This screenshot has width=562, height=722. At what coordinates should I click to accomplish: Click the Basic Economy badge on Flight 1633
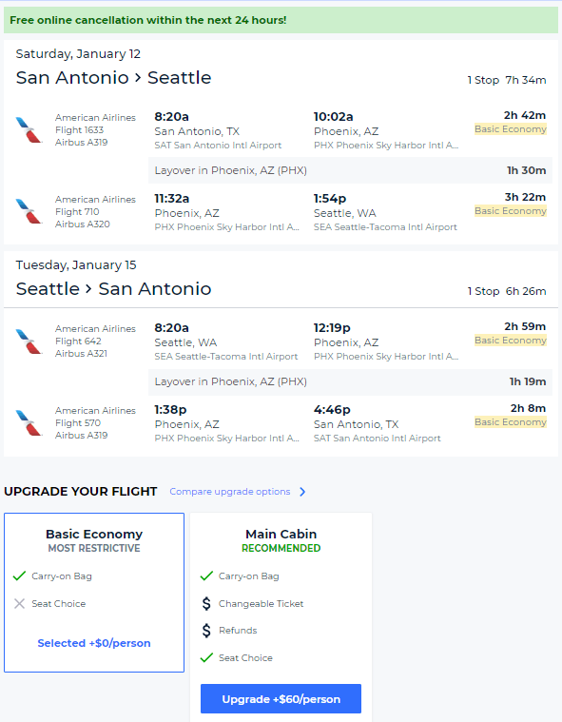[511, 129]
